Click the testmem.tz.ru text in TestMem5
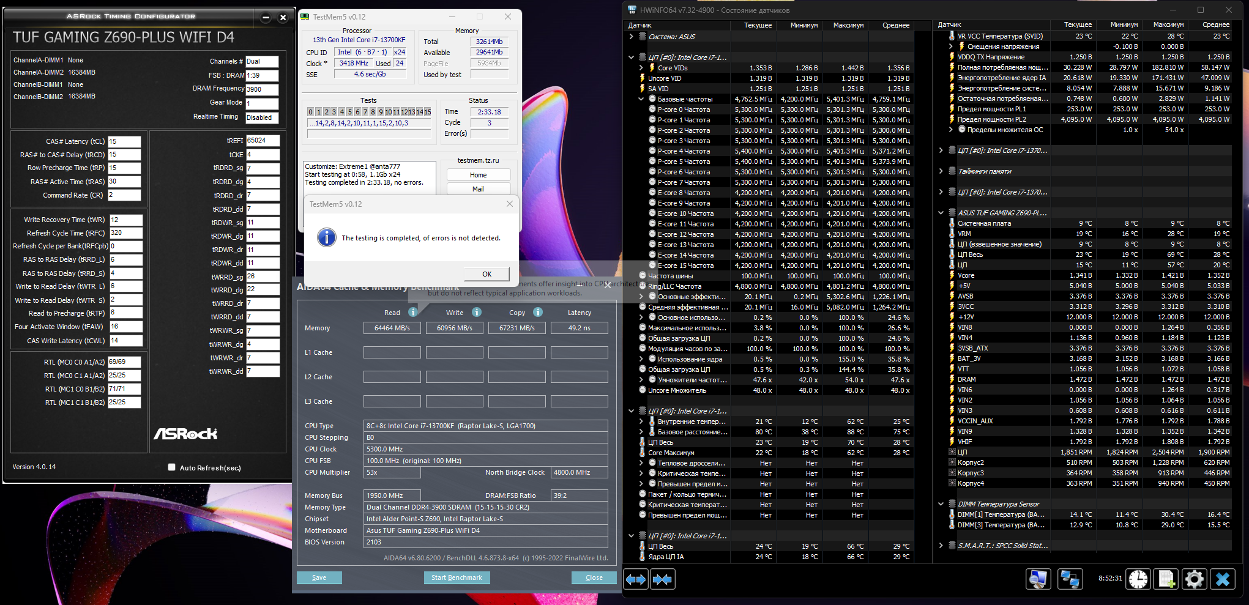 [479, 160]
